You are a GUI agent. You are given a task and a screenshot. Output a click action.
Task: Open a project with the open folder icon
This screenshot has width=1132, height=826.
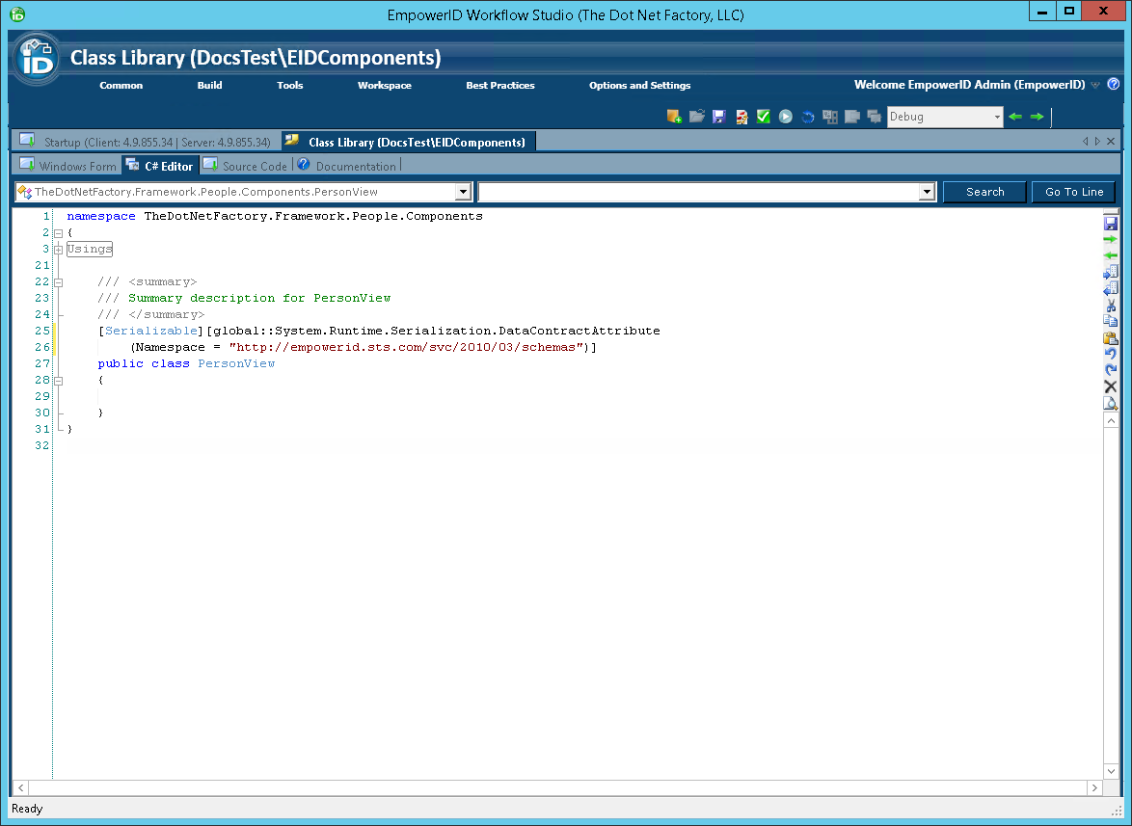(696, 116)
